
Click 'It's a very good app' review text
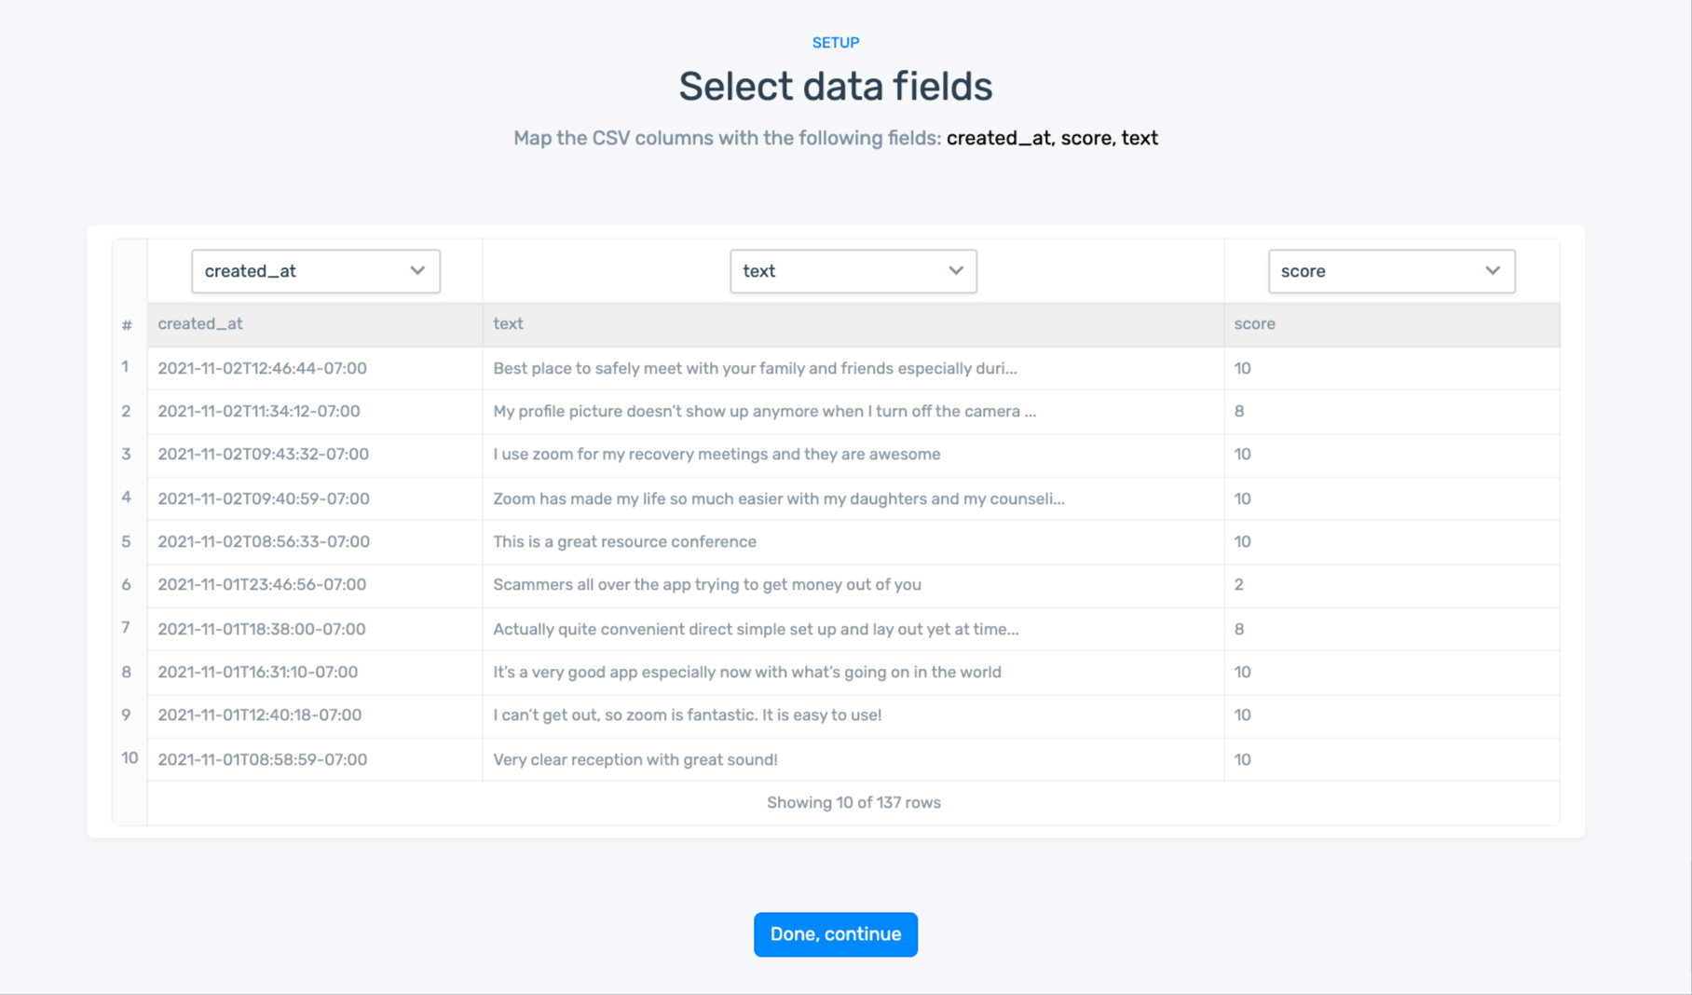click(747, 672)
